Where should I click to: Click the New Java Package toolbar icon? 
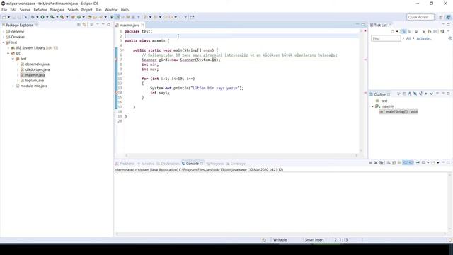[x=73, y=17]
